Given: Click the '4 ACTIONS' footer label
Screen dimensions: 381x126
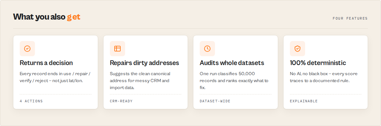Looking at the screenshot, I should click(31, 101).
